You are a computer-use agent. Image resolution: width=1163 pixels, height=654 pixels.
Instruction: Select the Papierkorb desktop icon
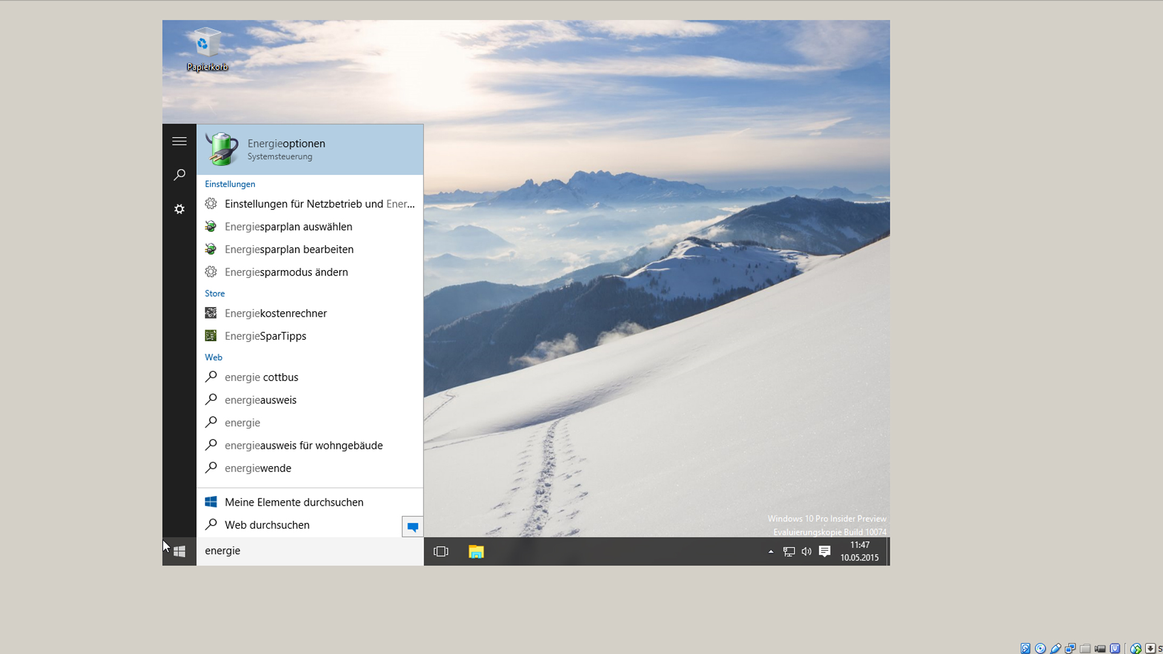[207, 50]
